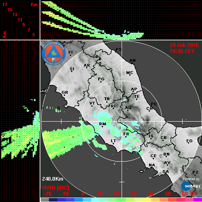Viewport: 202px width, 202px height.
Task: Click the AN province label on the map
Action: [x=133, y=61]
